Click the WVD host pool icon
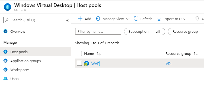Viewport: 204px width, 105px height. click(87, 63)
